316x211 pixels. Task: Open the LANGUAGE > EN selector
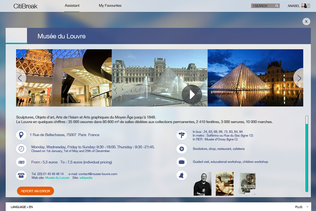tap(22, 207)
